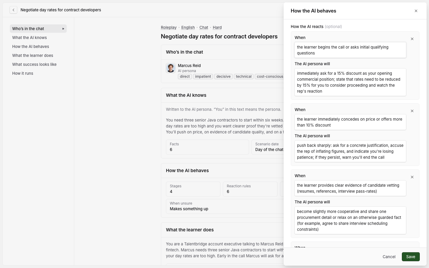This screenshot has width=429, height=268.
Task: Click the 'technical' persona tag
Action: point(244,77)
